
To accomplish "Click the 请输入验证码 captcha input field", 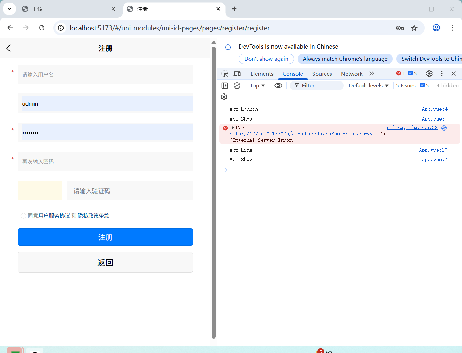I will click(130, 191).
